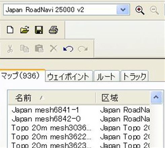The height and width of the screenshot is (148, 165).
Task: Open the map product dropdown arrow
Action: 123,10
